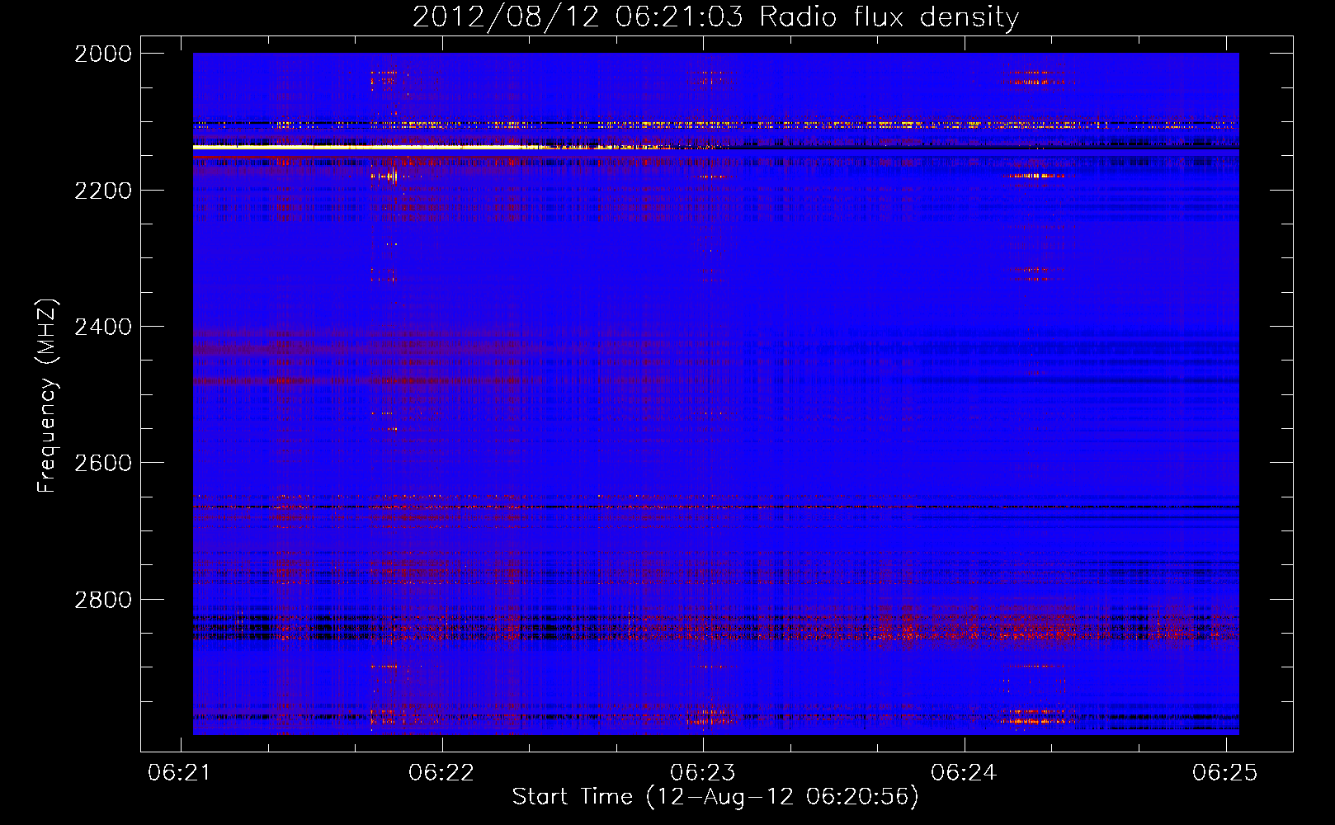Click the plot title "2012/08/12 06:21:03 Radio flux density"
1335x825 pixels.
[715, 17]
